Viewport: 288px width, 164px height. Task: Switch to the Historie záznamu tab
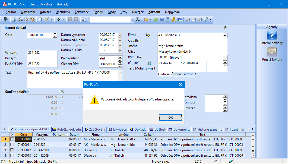pos(208,129)
